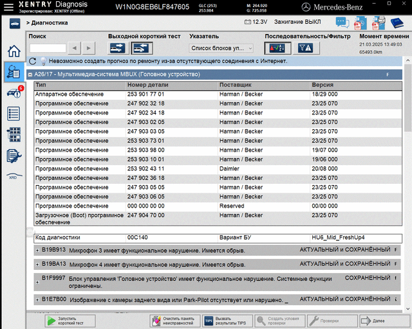This screenshot has width=412, height=329.
Task: Open vehicle faults icon with red badge
Action: 15,93
